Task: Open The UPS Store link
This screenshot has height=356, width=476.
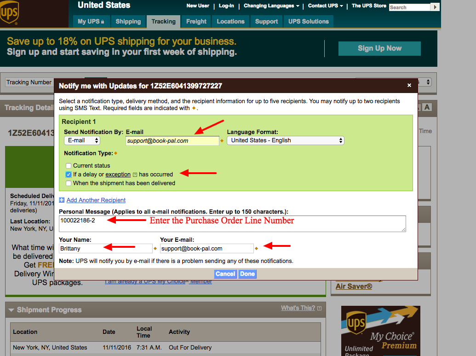Action: point(369,6)
